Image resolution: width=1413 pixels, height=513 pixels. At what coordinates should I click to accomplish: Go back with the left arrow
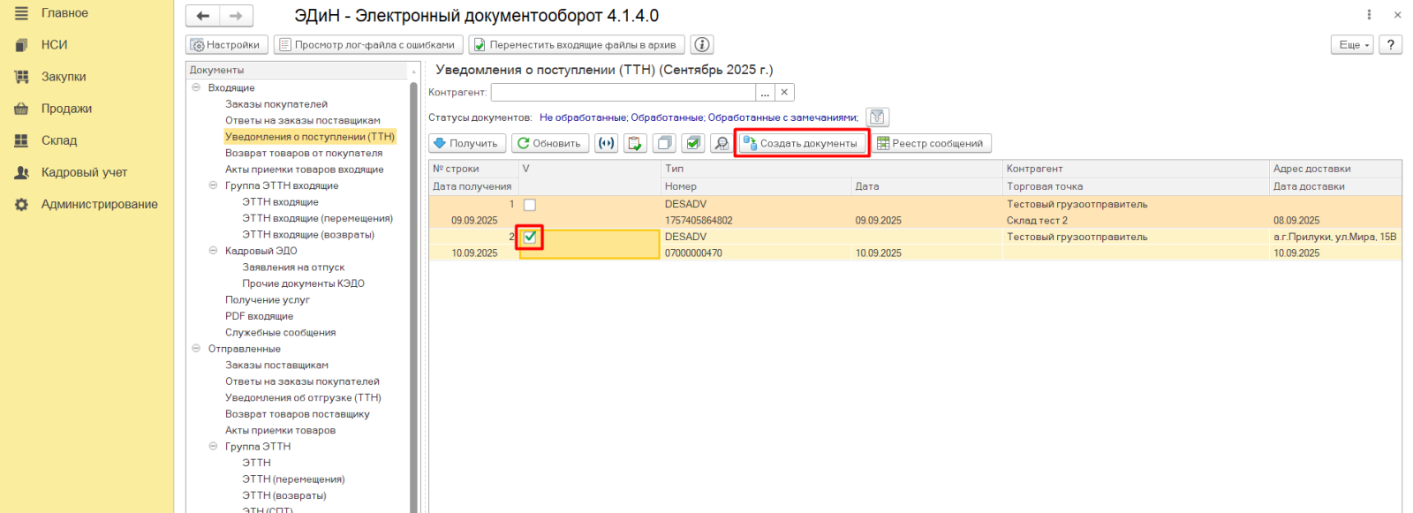(203, 16)
